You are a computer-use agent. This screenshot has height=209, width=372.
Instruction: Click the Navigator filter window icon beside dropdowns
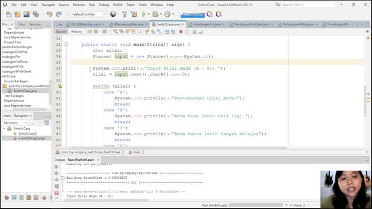point(46,122)
